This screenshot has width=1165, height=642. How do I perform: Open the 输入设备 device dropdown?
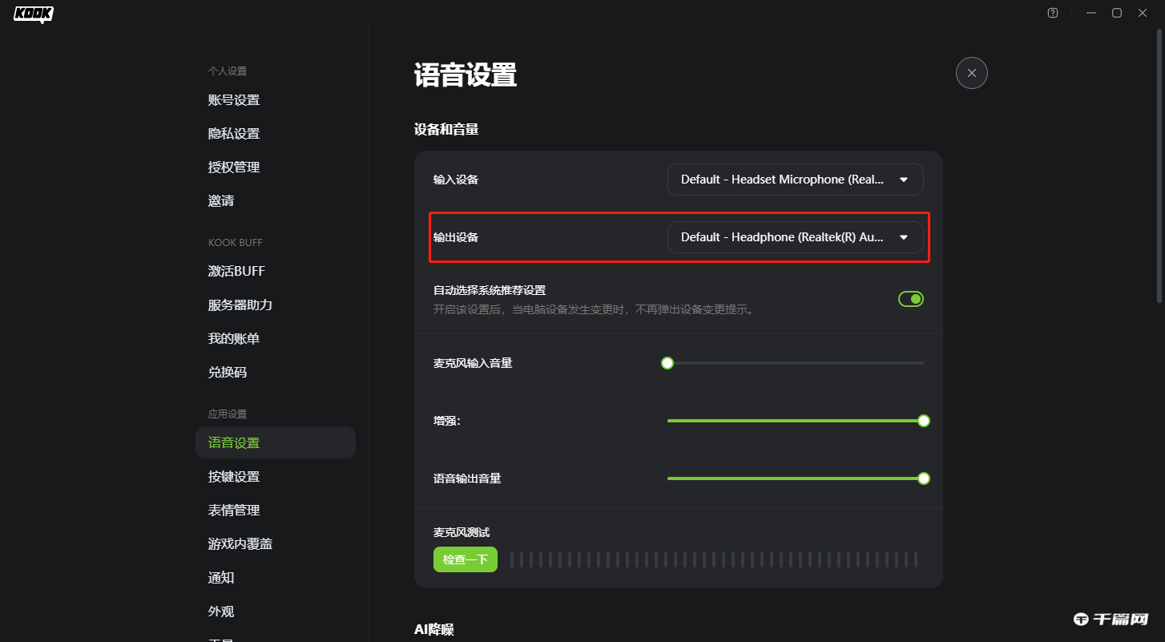point(794,179)
